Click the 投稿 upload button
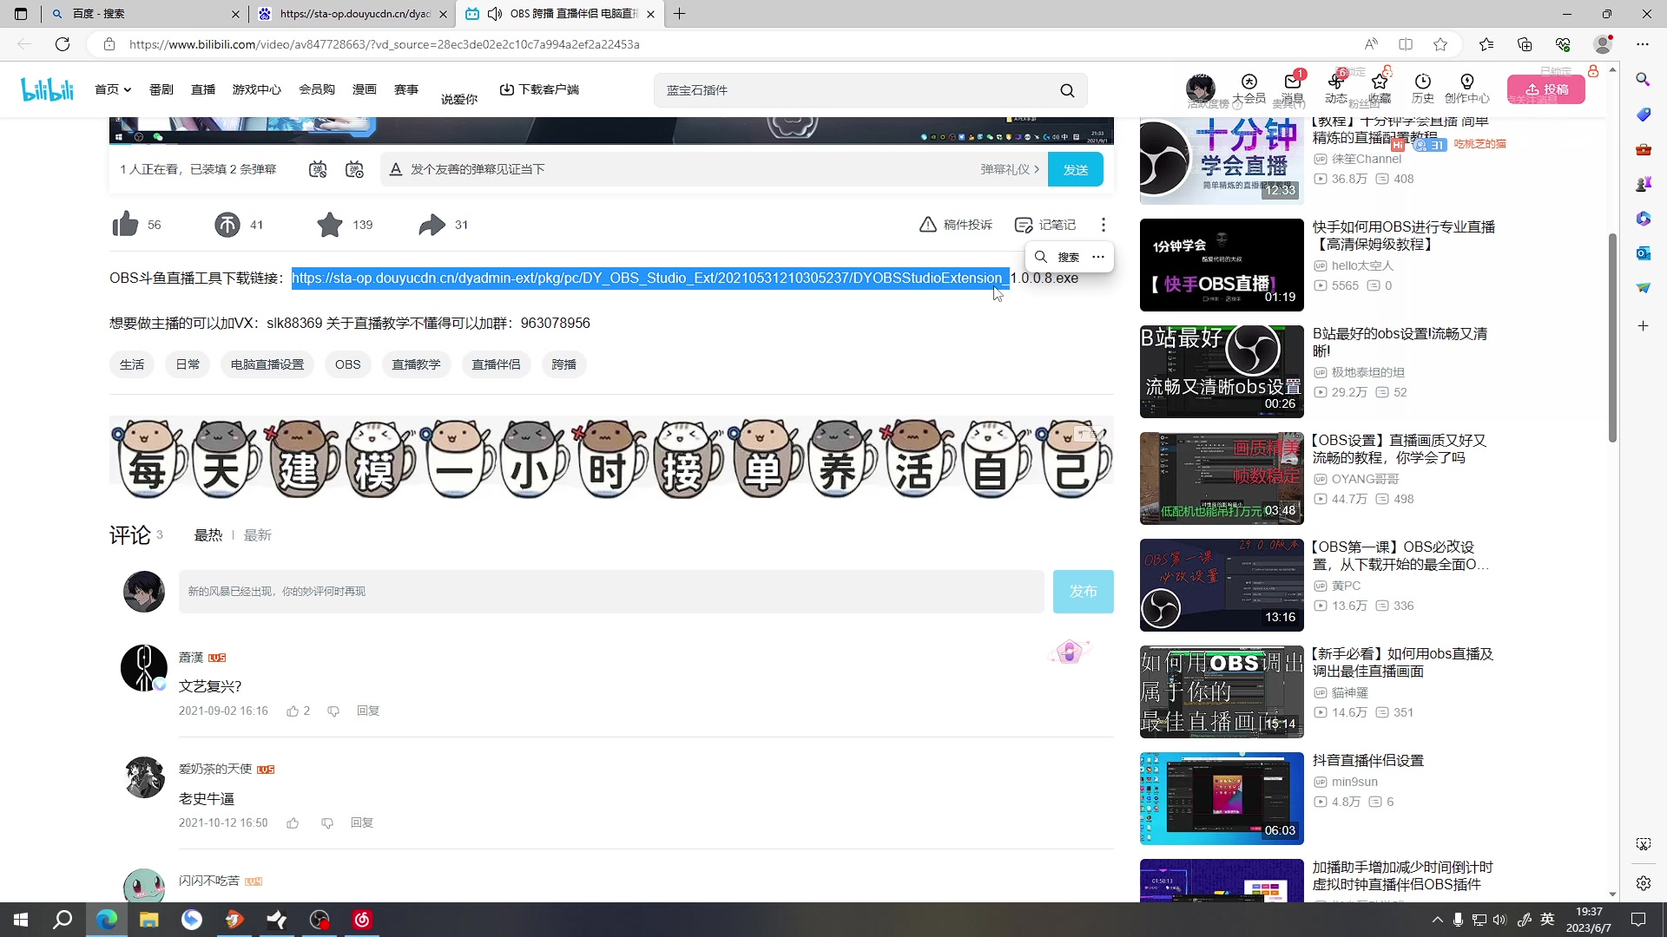 click(1546, 89)
